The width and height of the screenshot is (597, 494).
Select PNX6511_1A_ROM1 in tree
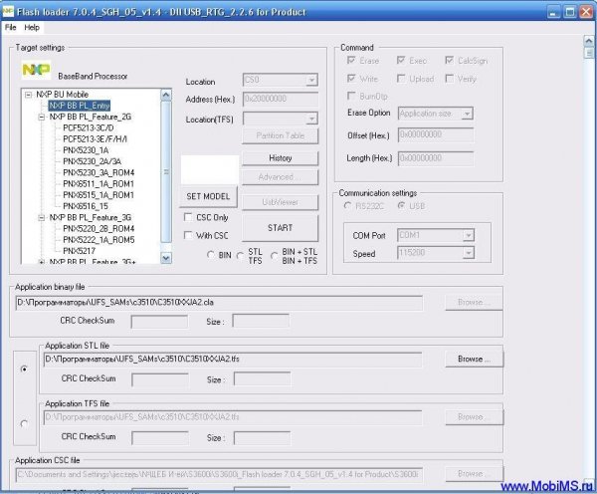[x=99, y=183]
